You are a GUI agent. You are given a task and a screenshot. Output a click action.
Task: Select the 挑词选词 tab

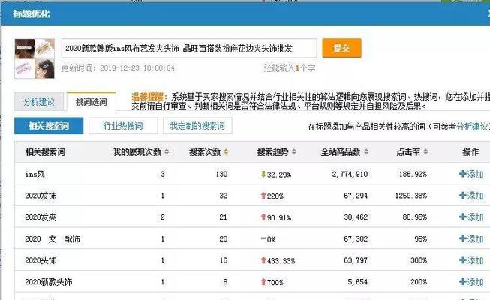coord(92,102)
